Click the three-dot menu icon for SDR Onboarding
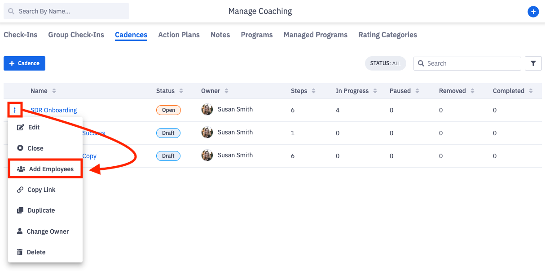 click(15, 110)
